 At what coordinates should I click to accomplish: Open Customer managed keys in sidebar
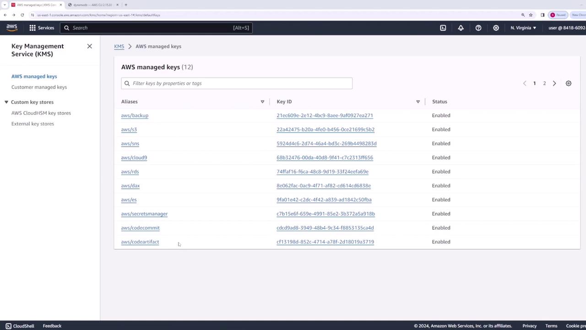[x=39, y=87]
